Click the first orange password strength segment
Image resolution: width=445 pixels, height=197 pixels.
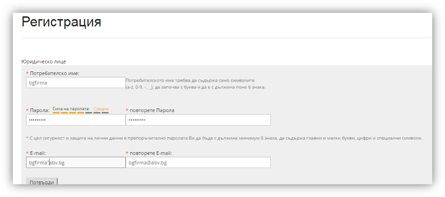[x=56, y=113]
